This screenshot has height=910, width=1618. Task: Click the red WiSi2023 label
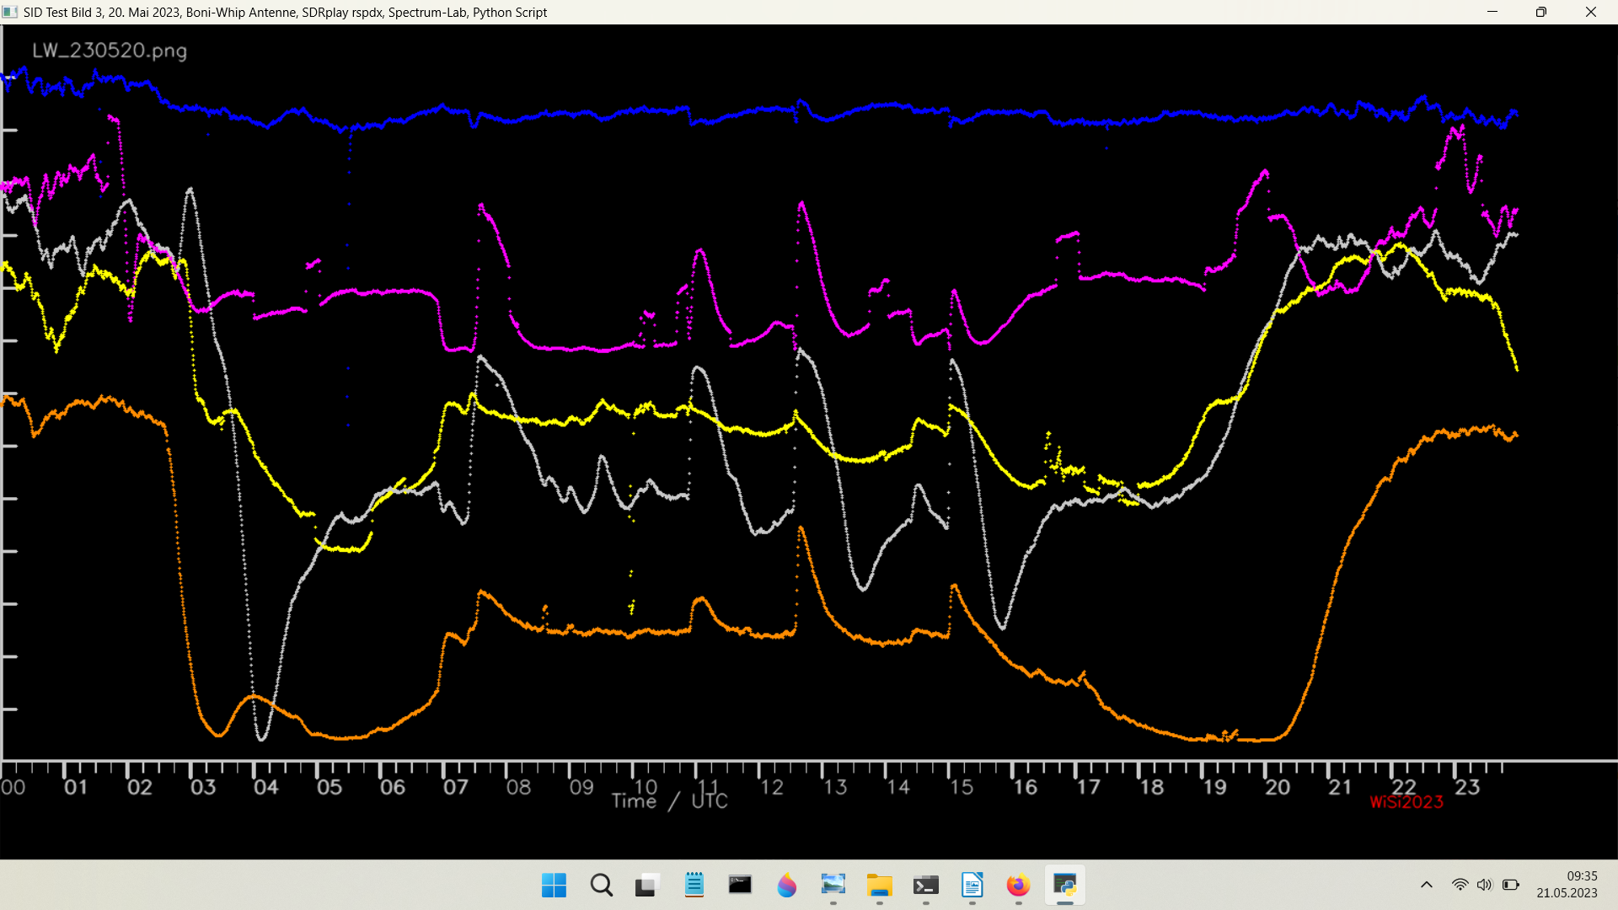[1406, 802]
